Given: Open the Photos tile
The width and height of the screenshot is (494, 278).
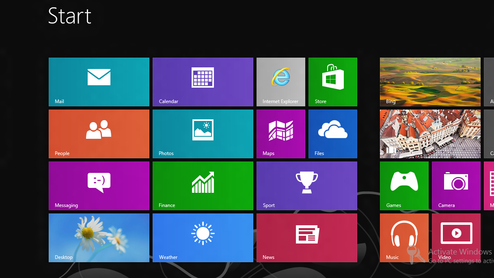Looking at the screenshot, I should point(203,134).
